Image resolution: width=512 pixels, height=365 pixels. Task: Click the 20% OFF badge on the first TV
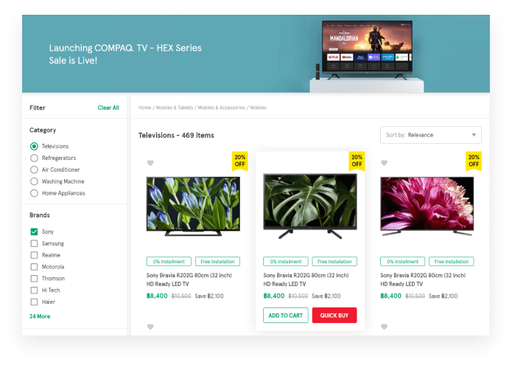pyautogui.click(x=239, y=161)
